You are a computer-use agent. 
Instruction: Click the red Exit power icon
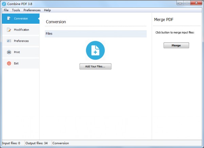click(x=9, y=63)
